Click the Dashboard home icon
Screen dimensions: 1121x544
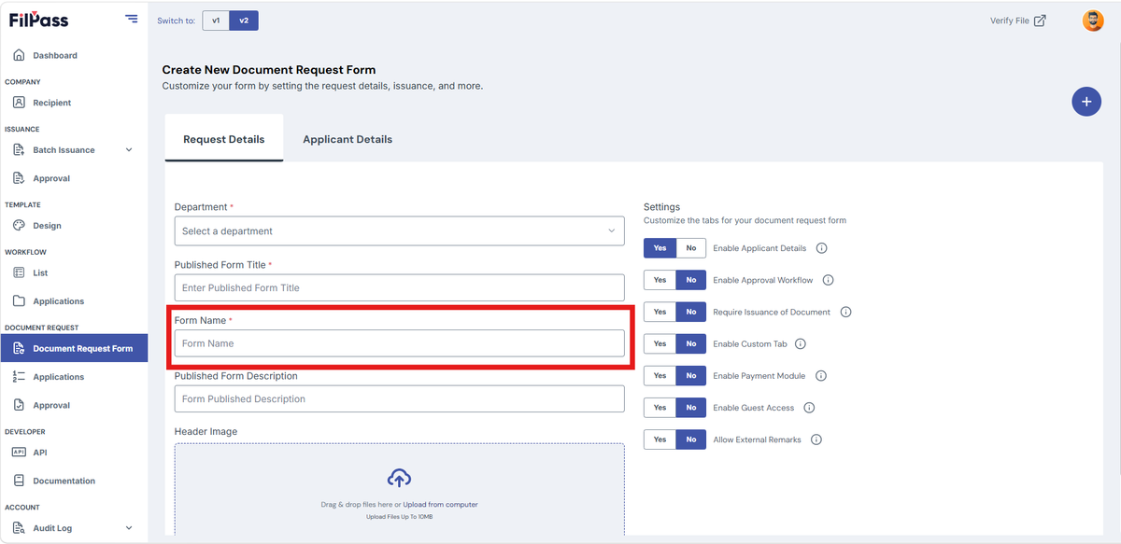19,55
